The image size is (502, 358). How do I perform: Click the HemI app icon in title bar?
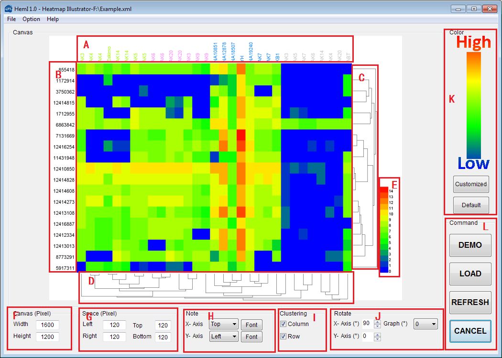point(8,9)
